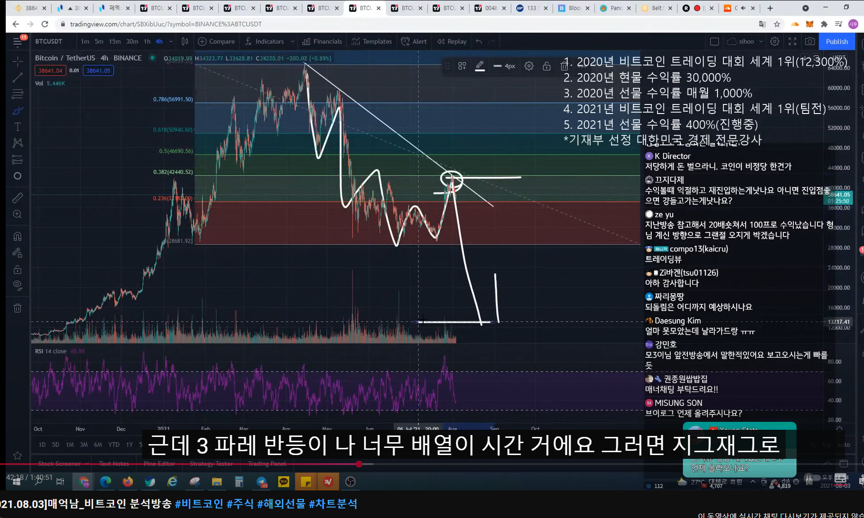The width and height of the screenshot is (864, 518).
Task: Expand the timeframe interval dropdown
Action: (x=171, y=41)
